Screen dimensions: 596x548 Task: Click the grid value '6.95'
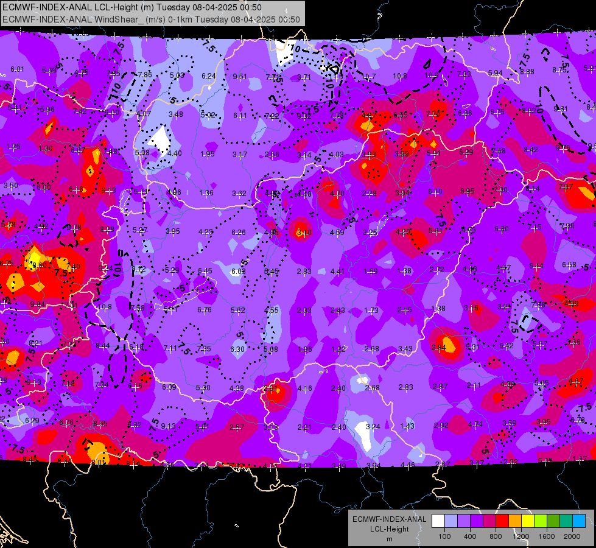(x=467, y=191)
